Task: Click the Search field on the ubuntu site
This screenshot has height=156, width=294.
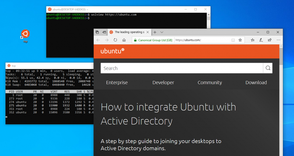Action: coord(182,68)
